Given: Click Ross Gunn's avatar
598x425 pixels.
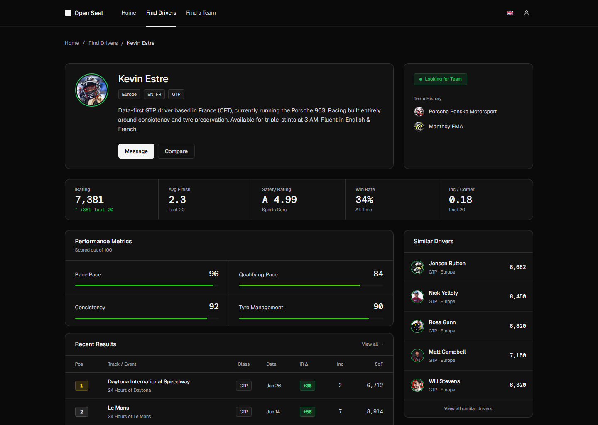Looking at the screenshot, I should (417, 326).
